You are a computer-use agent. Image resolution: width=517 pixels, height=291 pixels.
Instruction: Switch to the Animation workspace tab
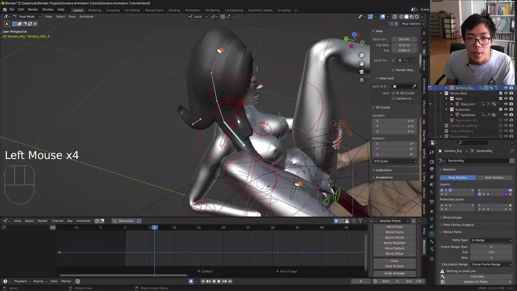click(192, 10)
